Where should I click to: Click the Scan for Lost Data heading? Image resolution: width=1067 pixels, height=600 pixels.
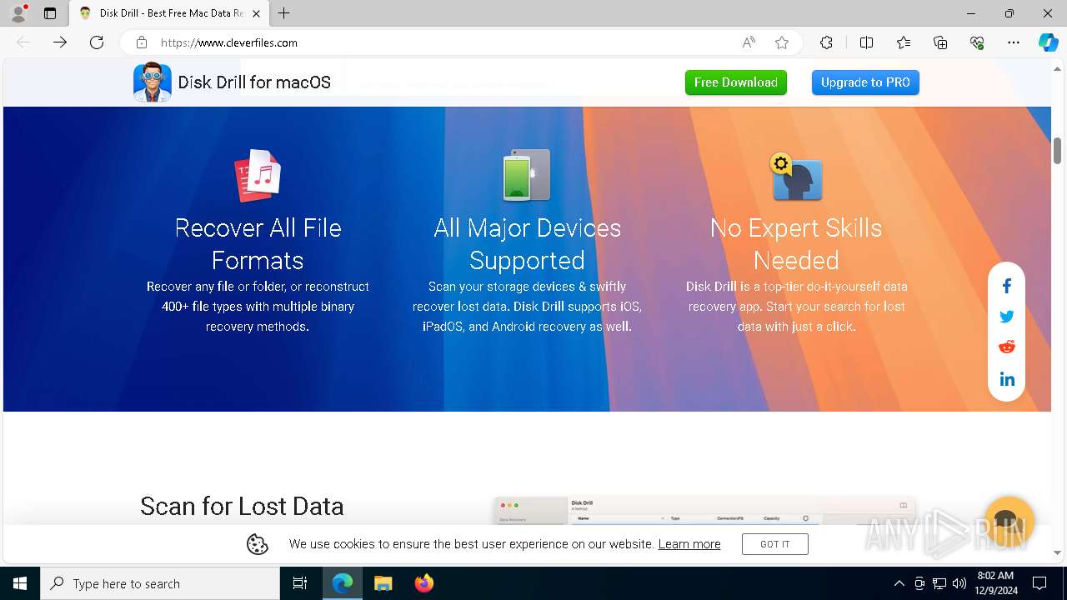coord(242,506)
